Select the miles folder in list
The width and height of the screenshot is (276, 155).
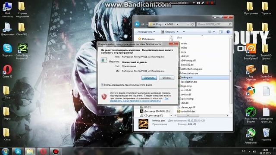pos(184,48)
